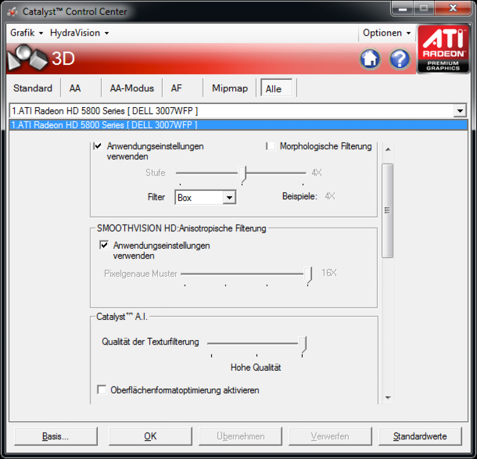Minimize the Catalyst Control Center window
477x459 pixels.
pyautogui.click(x=402, y=8)
